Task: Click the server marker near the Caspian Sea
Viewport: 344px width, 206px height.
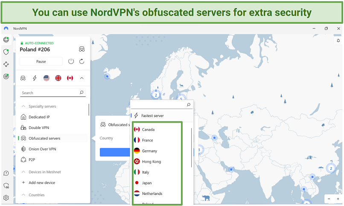Action: point(214,138)
